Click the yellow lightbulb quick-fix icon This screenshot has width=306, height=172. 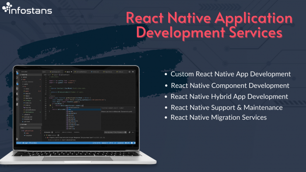click(x=50, y=106)
